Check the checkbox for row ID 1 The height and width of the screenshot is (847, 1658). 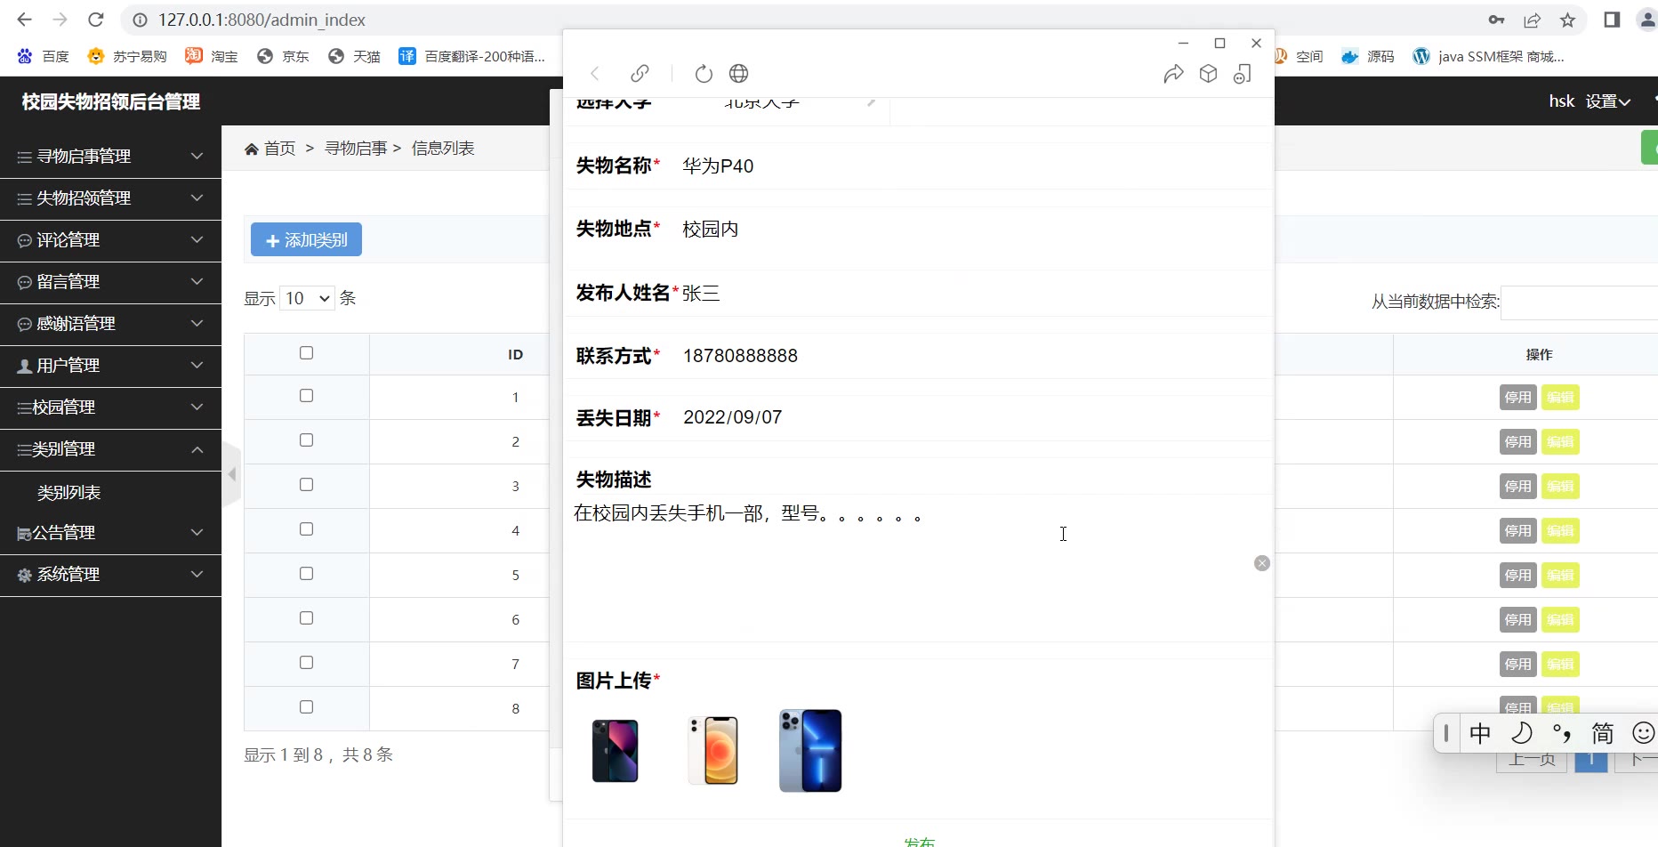[x=307, y=396]
